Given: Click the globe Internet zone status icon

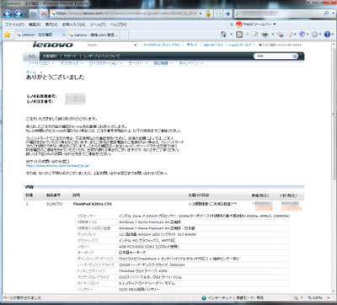Looking at the screenshot, I should [204, 298].
